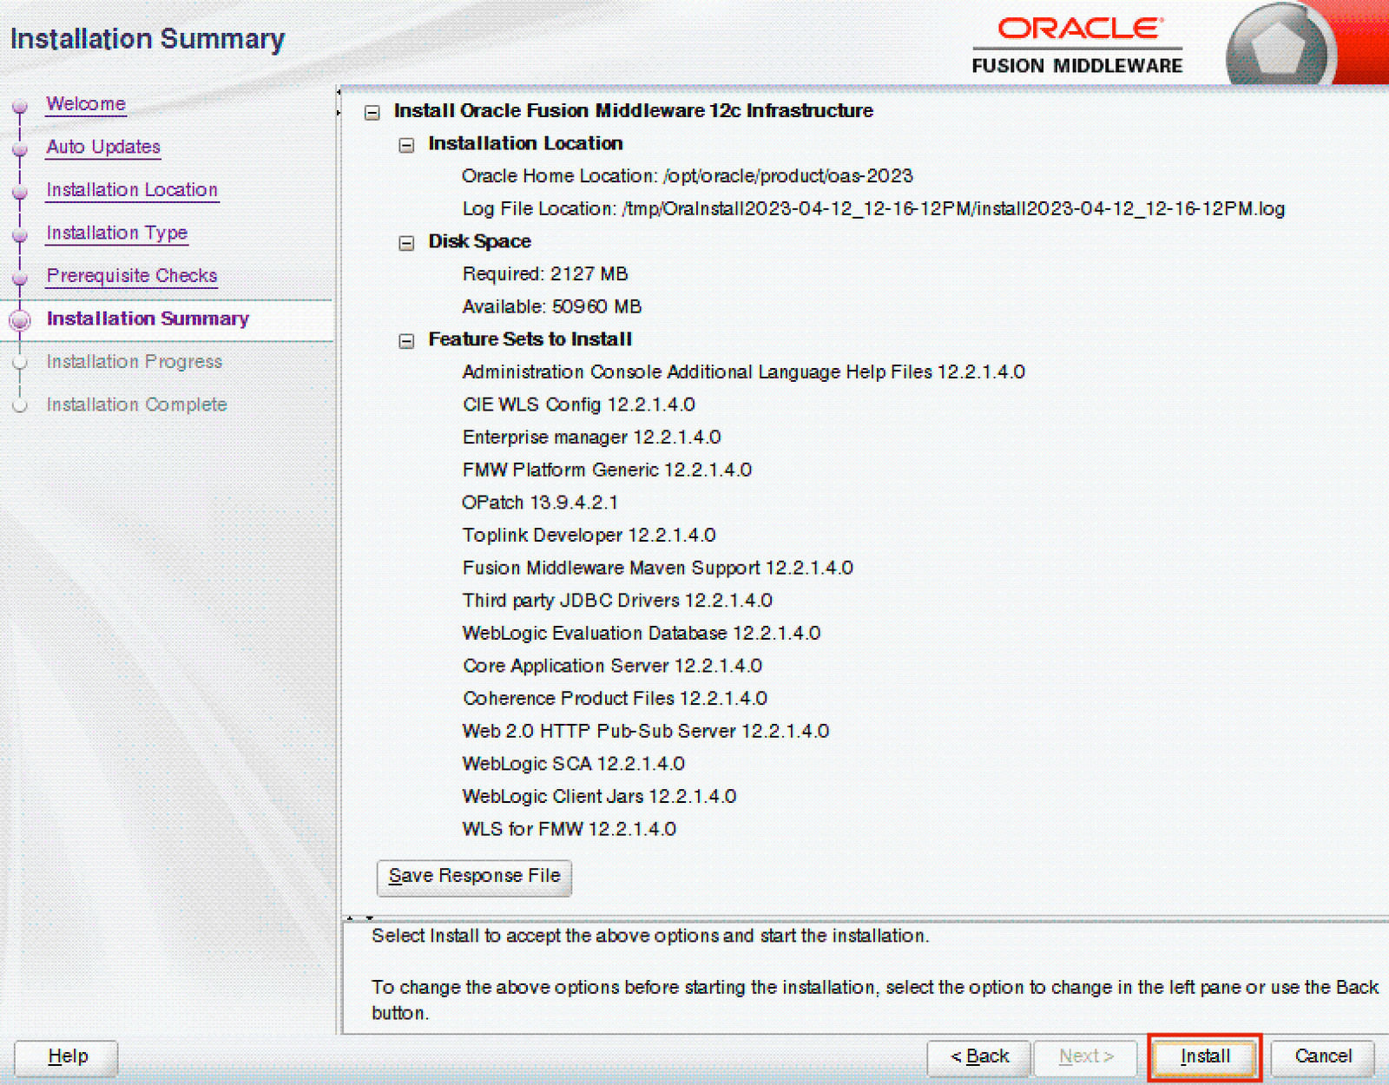Select the Available: 50960 MB row

click(552, 307)
